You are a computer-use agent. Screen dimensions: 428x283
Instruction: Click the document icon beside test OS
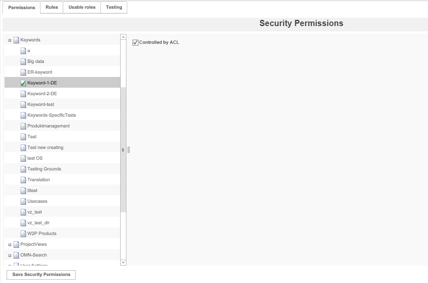click(23, 158)
